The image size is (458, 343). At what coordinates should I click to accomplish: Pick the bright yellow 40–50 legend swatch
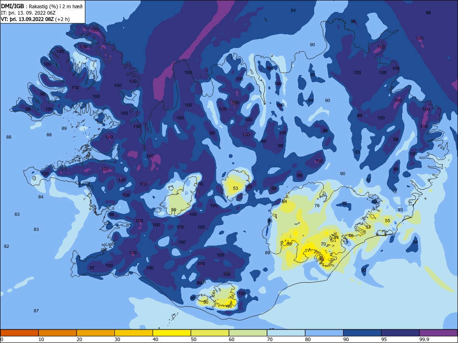click(x=172, y=333)
